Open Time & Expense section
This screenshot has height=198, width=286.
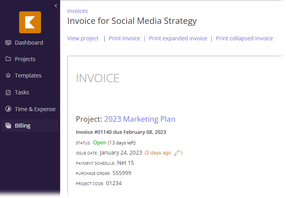click(x=35, y=109)
